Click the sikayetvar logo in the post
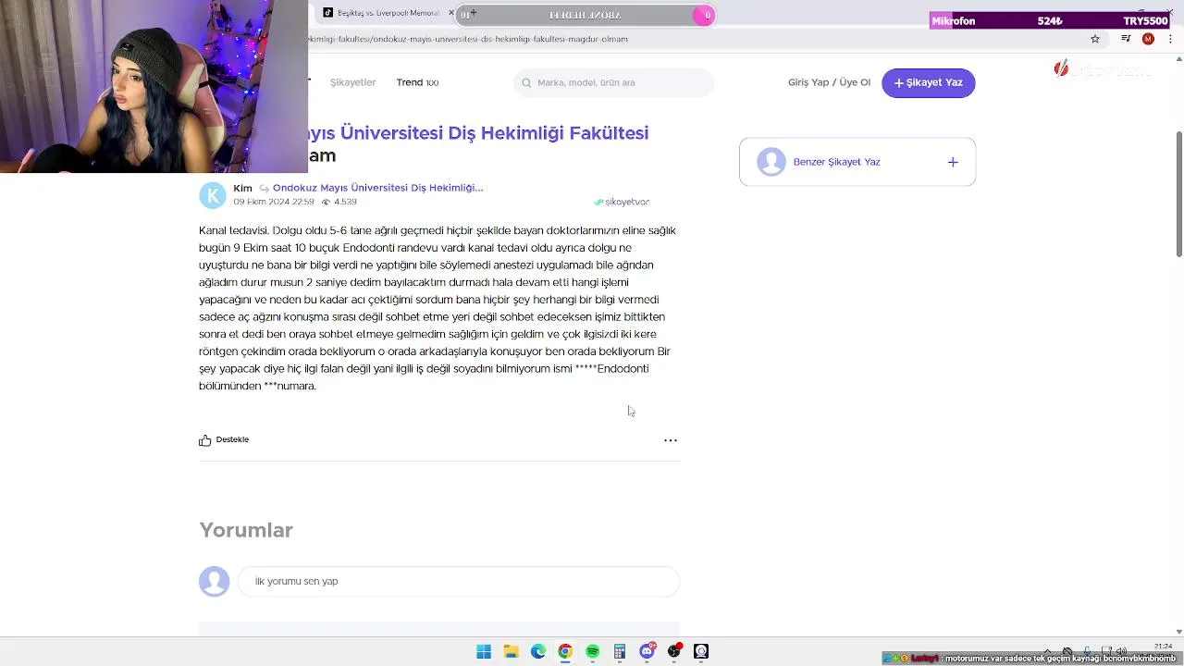This screenshot has height=666, width=1184. (622, 202)
